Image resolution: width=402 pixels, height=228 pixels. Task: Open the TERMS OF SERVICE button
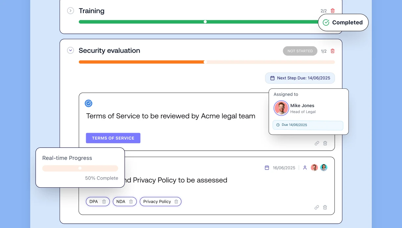coord(113,138)
